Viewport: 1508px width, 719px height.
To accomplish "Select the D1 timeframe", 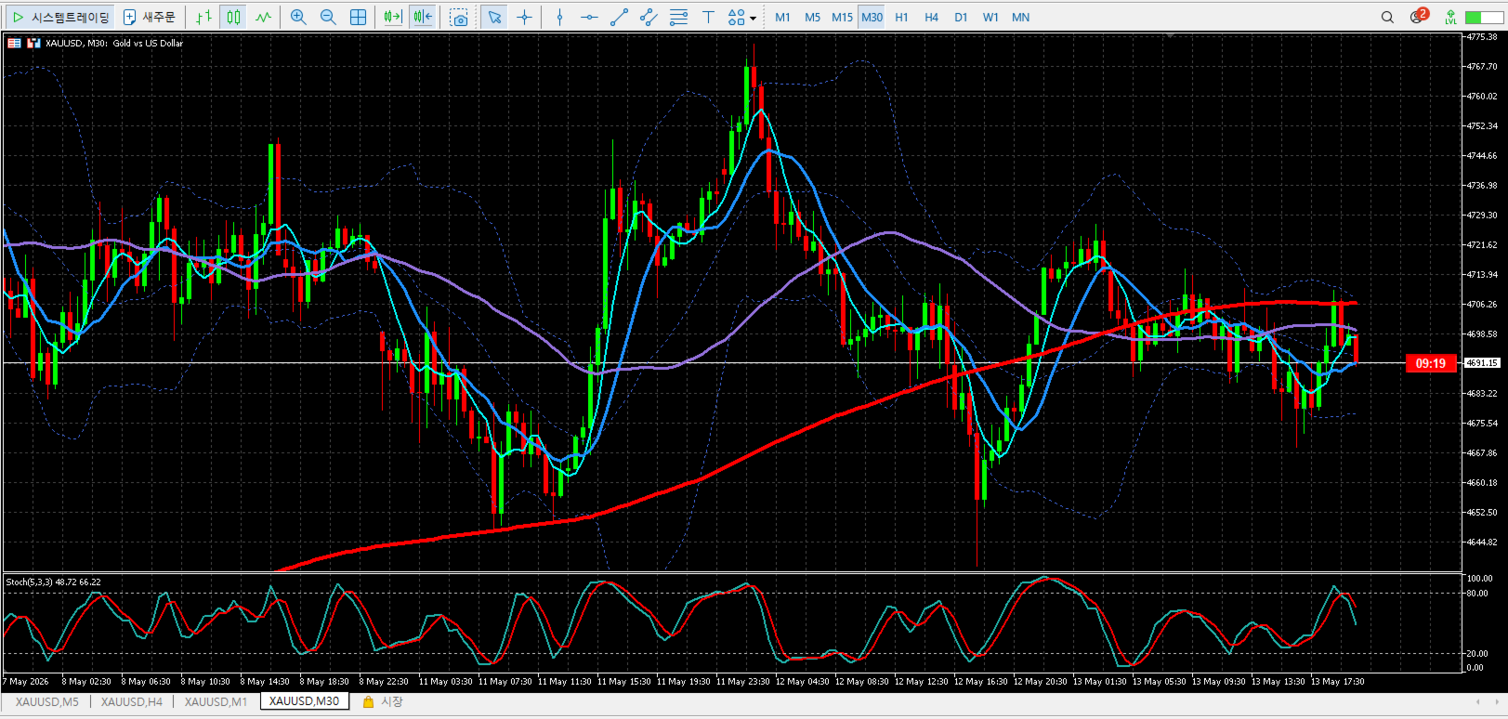I will click(961, 17).
